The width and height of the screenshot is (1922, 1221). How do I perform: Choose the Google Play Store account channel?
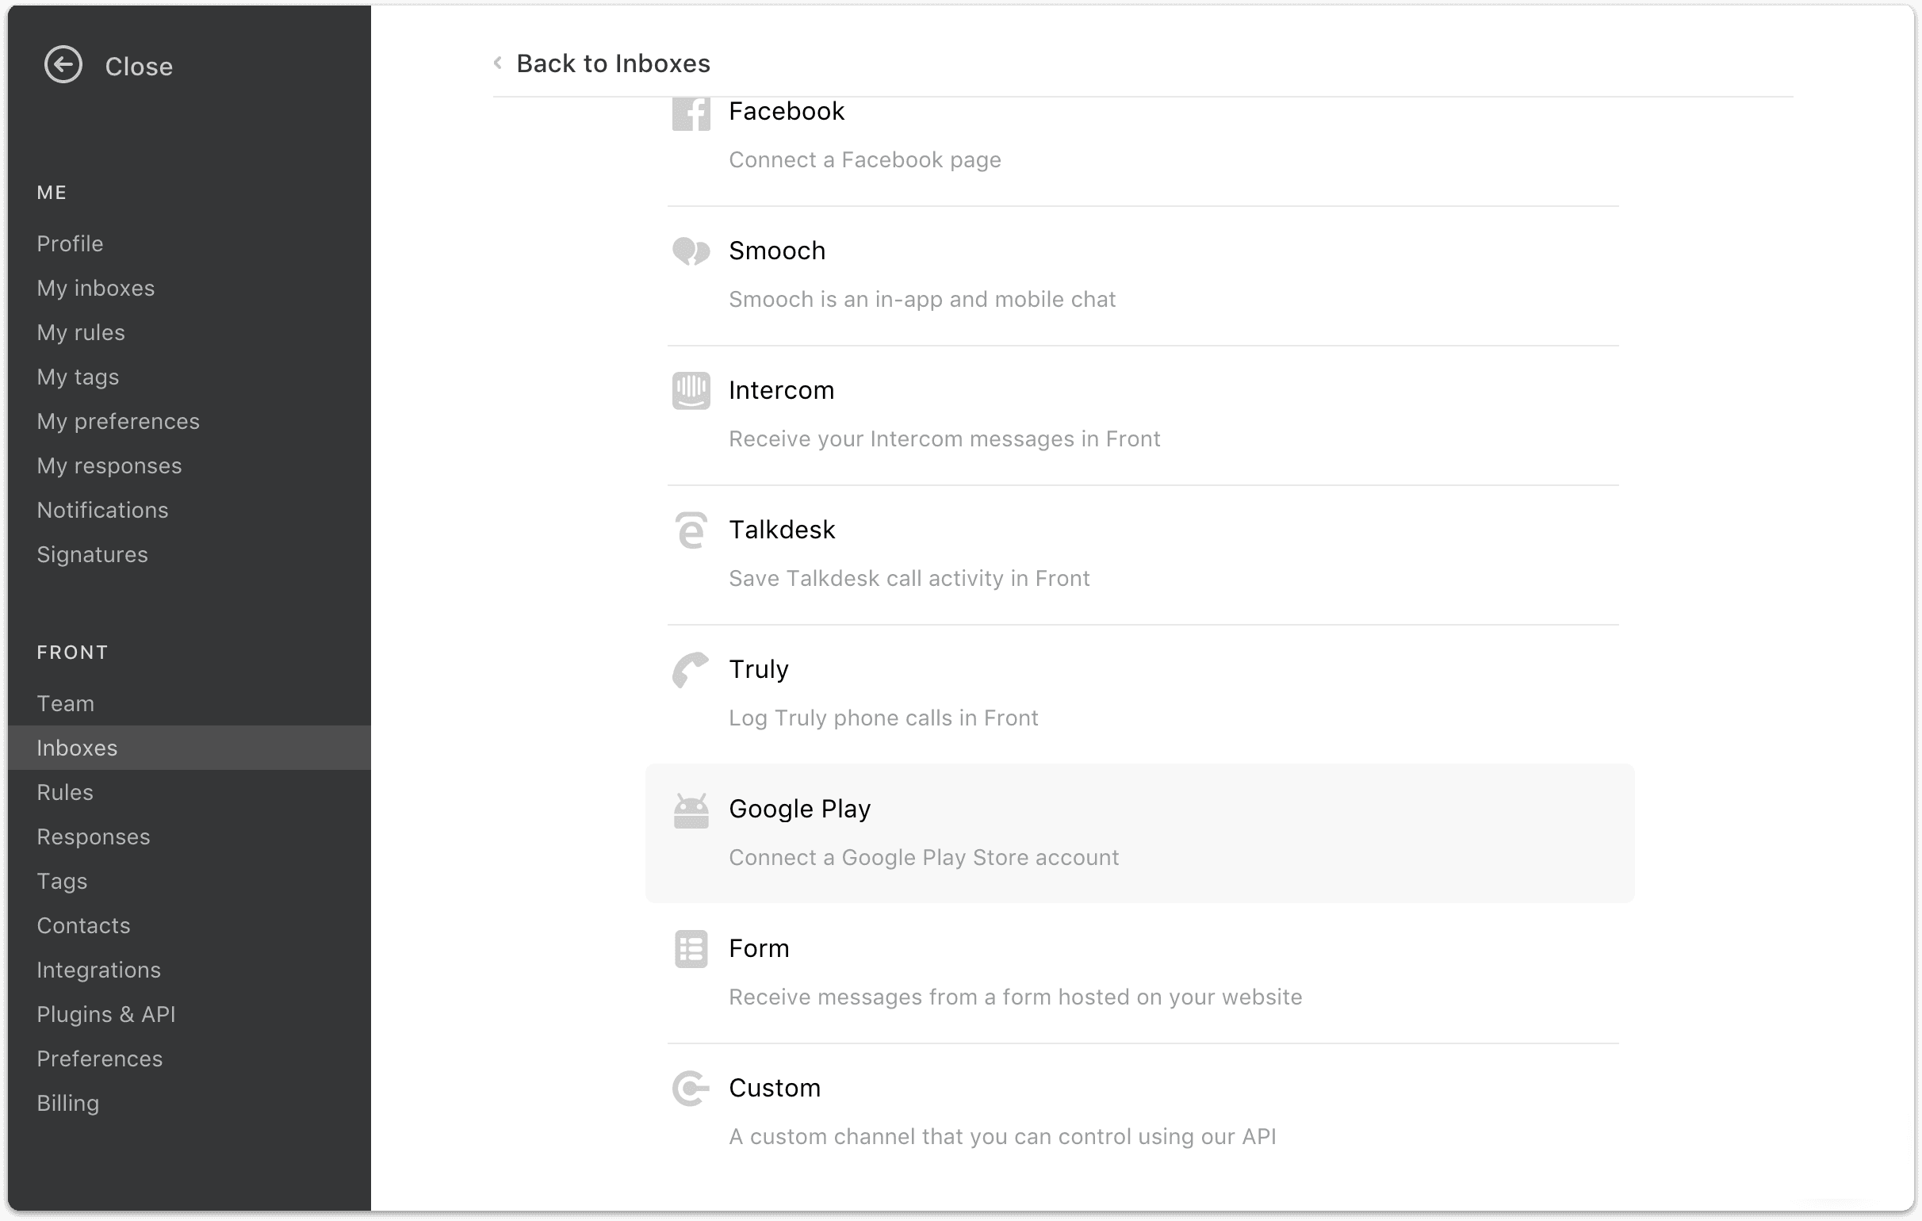1139,834
